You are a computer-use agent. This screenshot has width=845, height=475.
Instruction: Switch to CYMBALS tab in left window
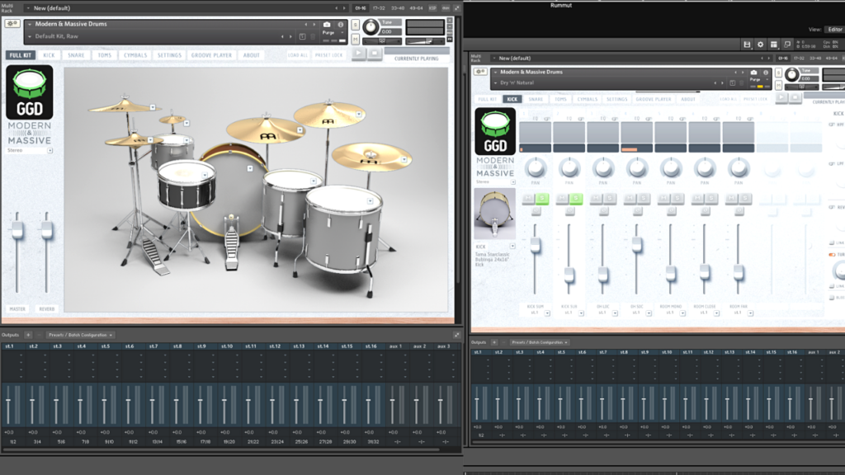click(x=135, y=55)
